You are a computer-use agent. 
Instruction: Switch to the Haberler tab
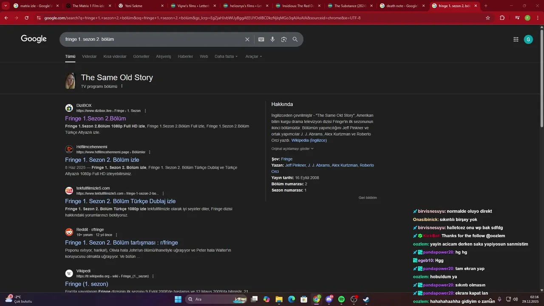(x=185, y=57)
